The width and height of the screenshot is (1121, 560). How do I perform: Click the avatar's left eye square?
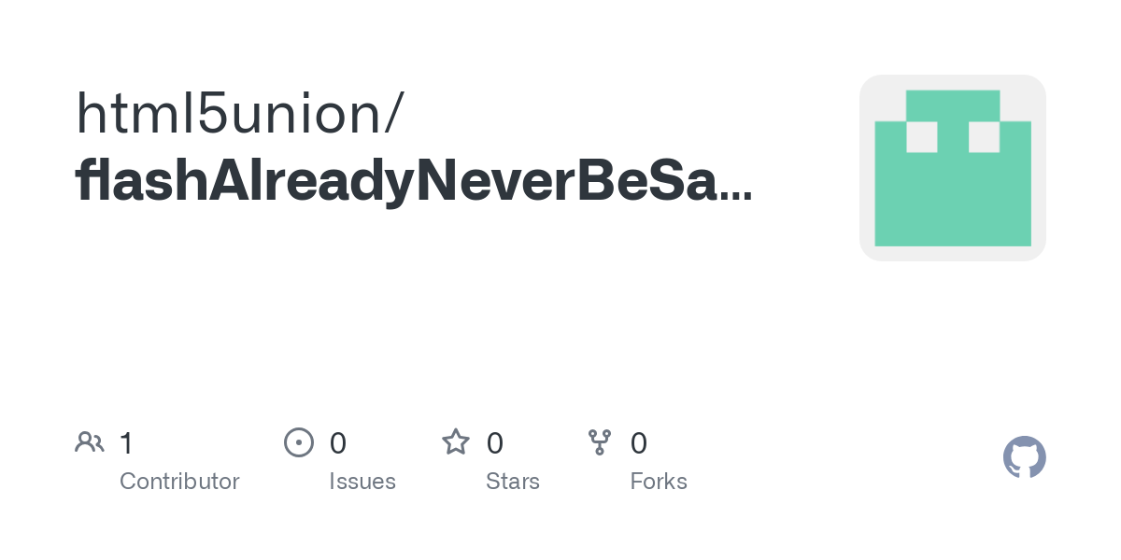[922, 137]
